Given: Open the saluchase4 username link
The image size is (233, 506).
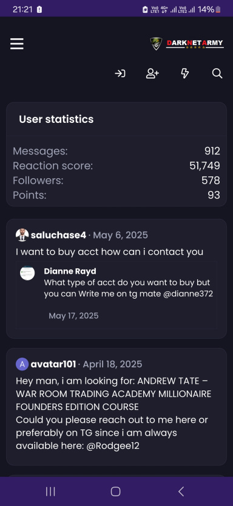Looking at the screenshot, I should (58, 235).
